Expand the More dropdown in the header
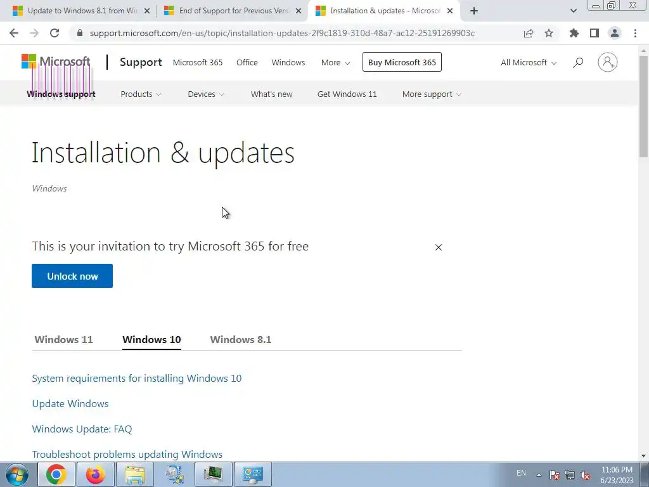Screen dimensions: 649x487 [336, 63]
